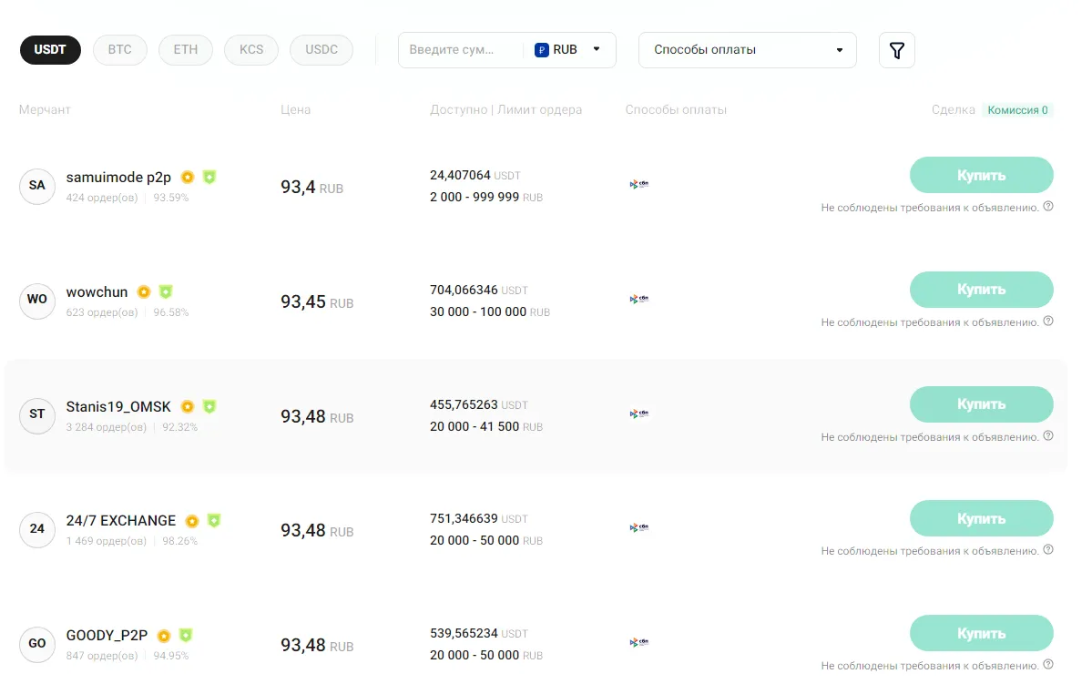The image size is (1092, 684).
Task: Click the SBP icon in 24/7 EXCHANGE row
Action: [638, 526]
